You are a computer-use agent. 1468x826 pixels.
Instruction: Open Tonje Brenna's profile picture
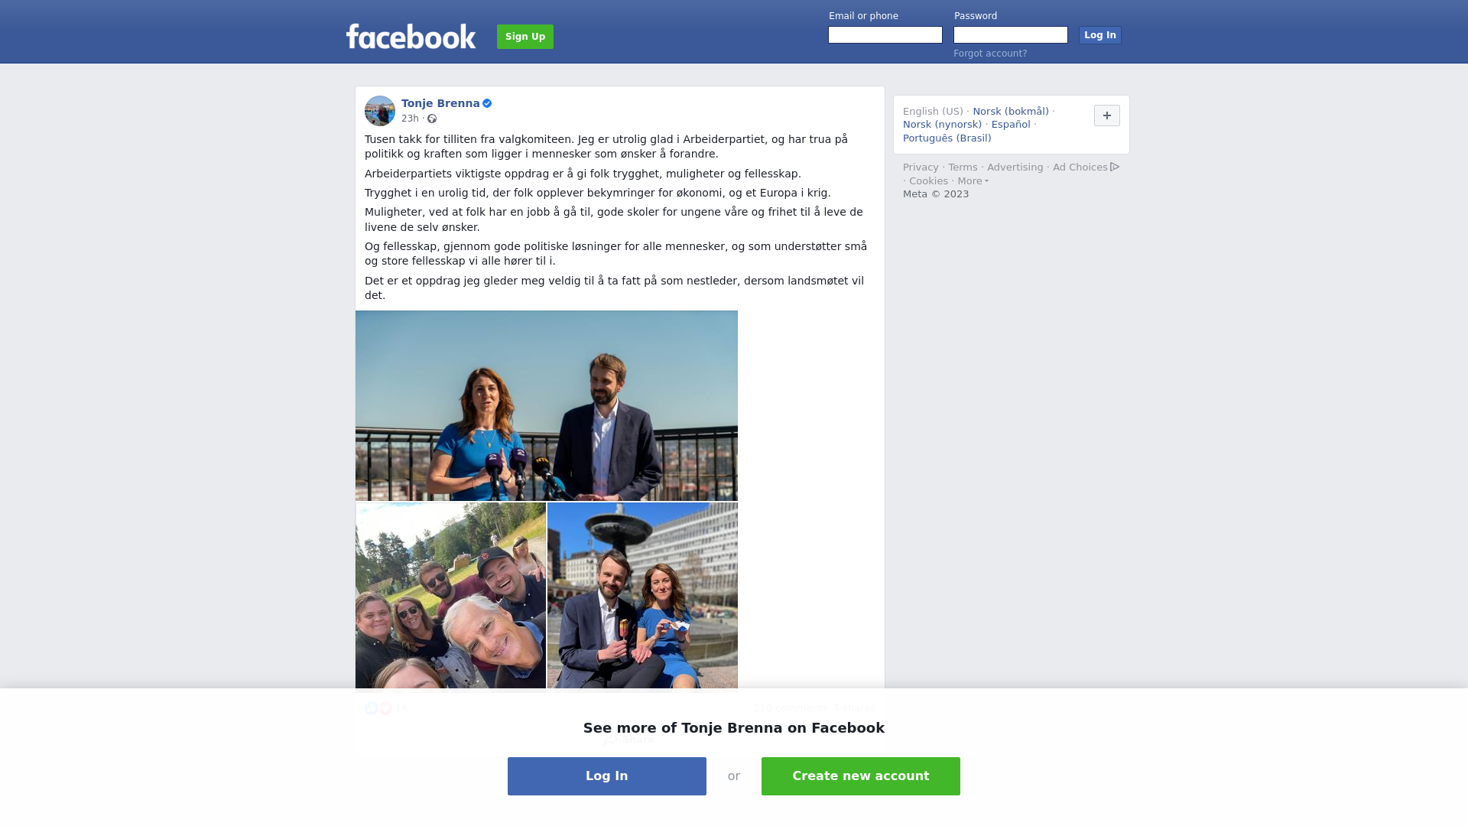[380, 111]
